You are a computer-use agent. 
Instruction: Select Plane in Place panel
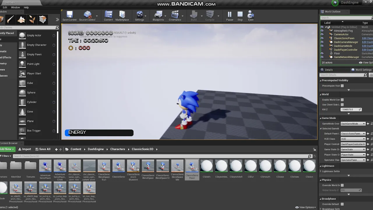(37, 121)
